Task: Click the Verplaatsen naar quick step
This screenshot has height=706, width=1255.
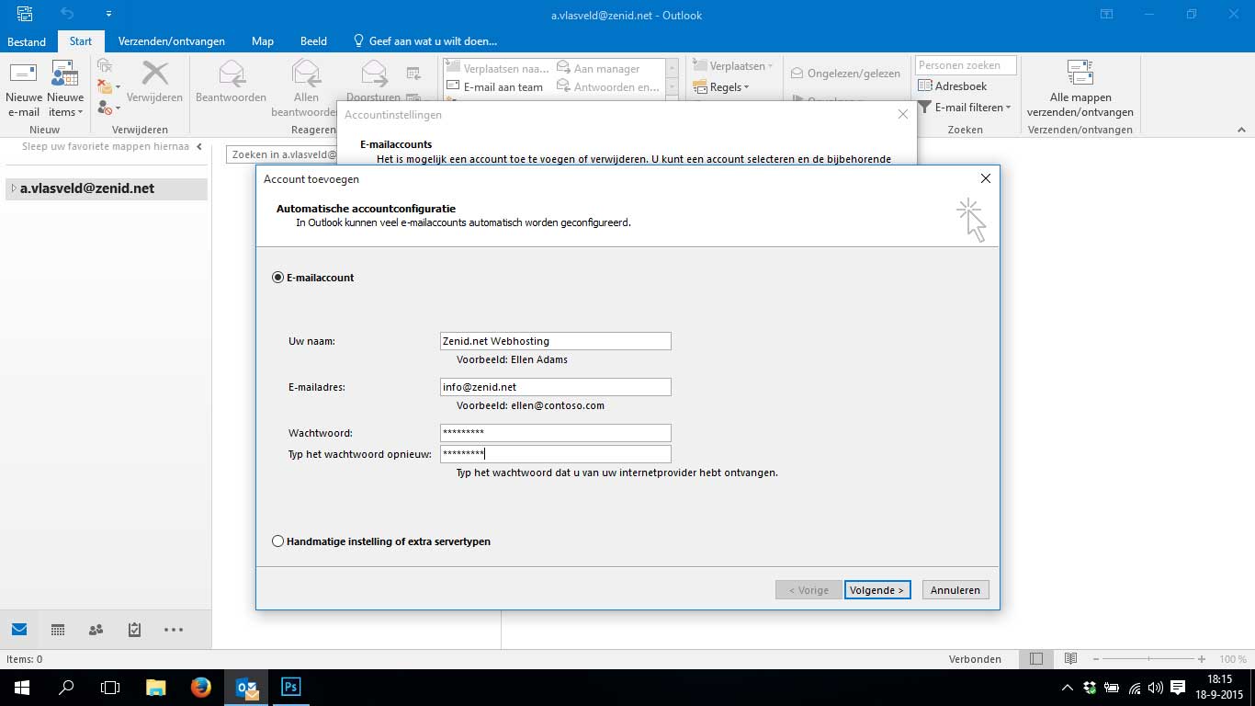Action: [x=497, y=68]
